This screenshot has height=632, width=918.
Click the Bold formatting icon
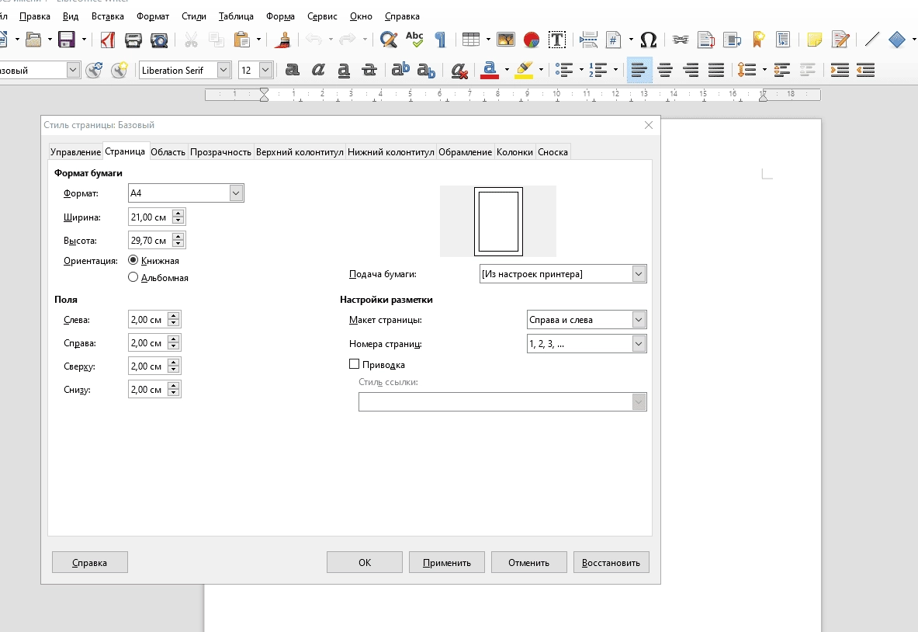pyautogui.click(x=292, y=71)
